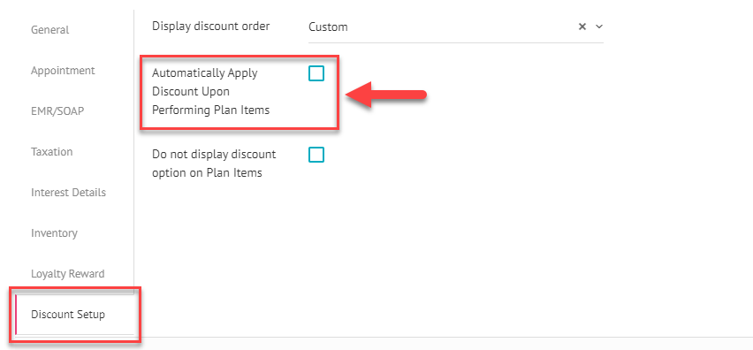Image resolution: width=753 pixels, height=350 pixels.
Task: Click the Automatically Apply Discount label text
Action: click(x=211, y=91)
